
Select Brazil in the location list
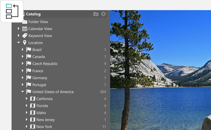click(x=37, y=50)
